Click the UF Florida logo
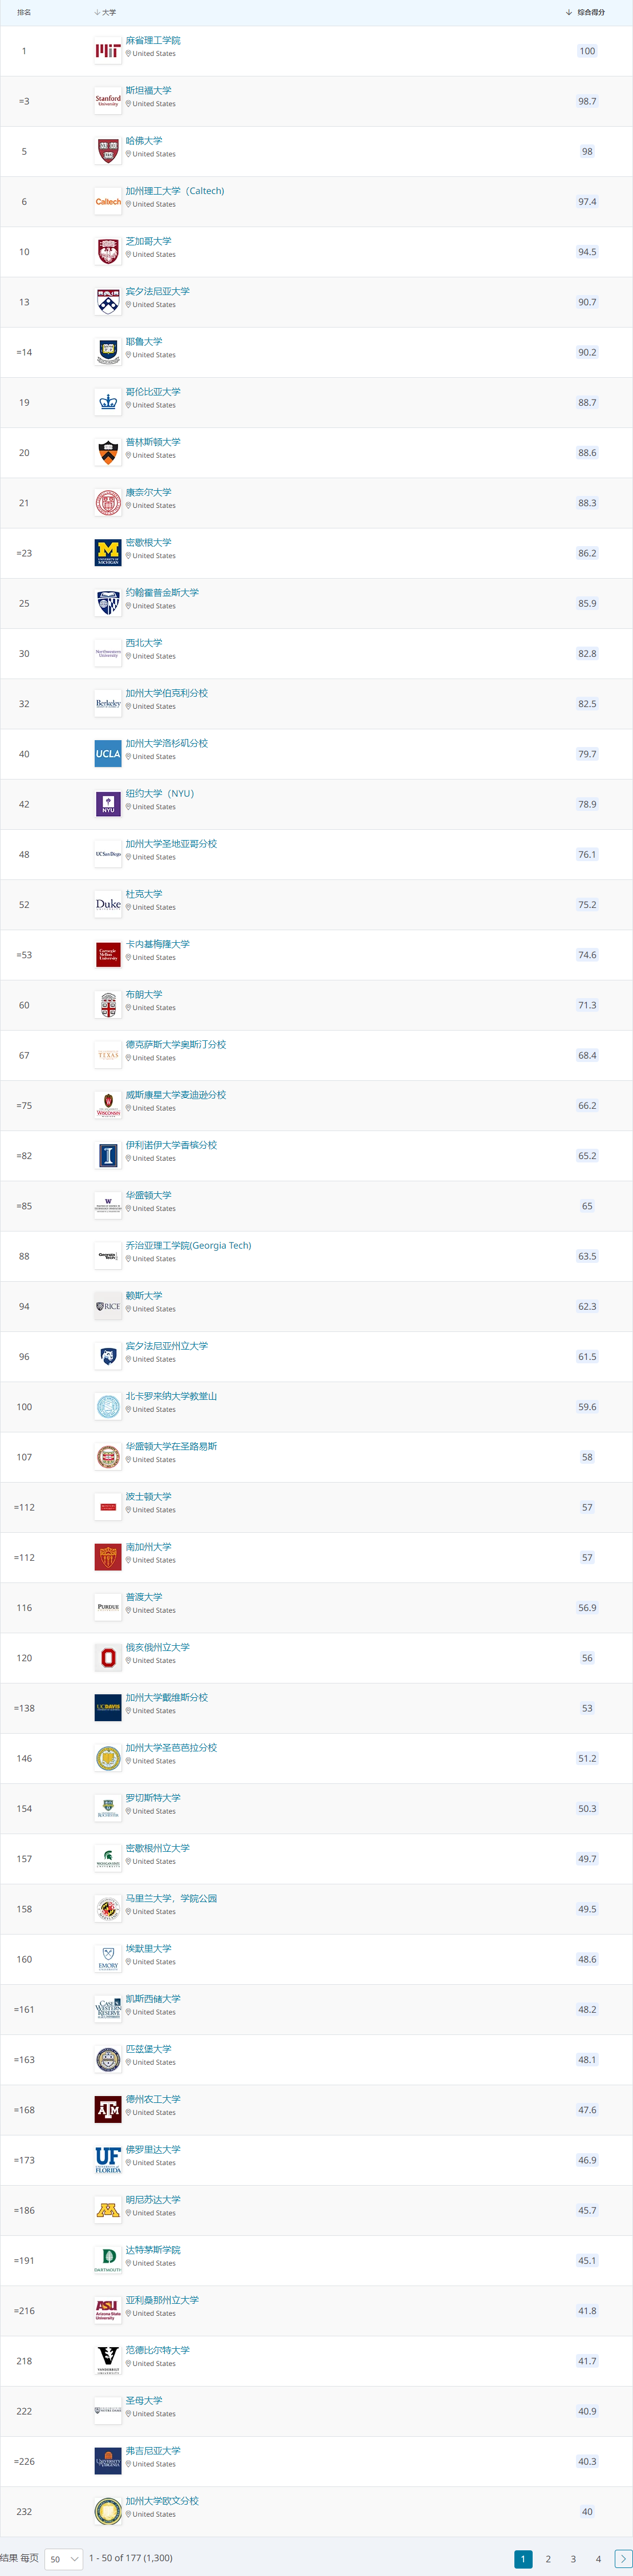Image resolution: width=633 pixels, height=2576 pixels. pos(108,2160)
